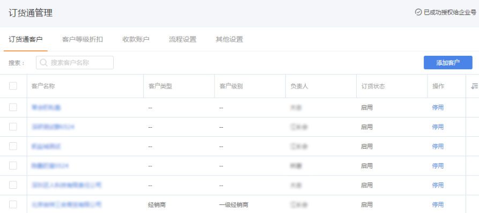Open the 客户等级折扣 tab
This screenshot has height=213, width=479.
click(82, 39)
